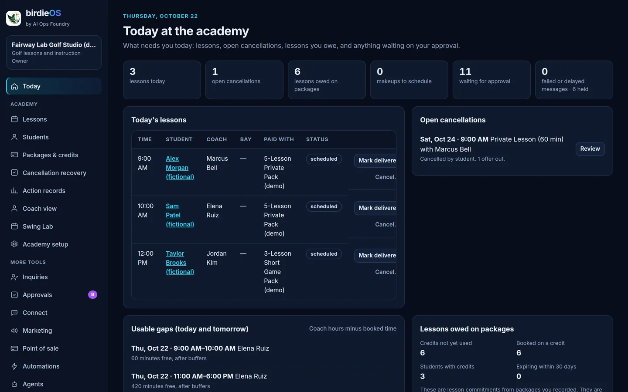Screen dimensions: 628x392
Task: Click the Cancellation recovery icon
Action: pos(14,173)
